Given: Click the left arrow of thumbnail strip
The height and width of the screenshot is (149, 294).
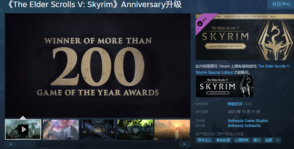Looking at the screenshot, I should [x=11, y=144].
